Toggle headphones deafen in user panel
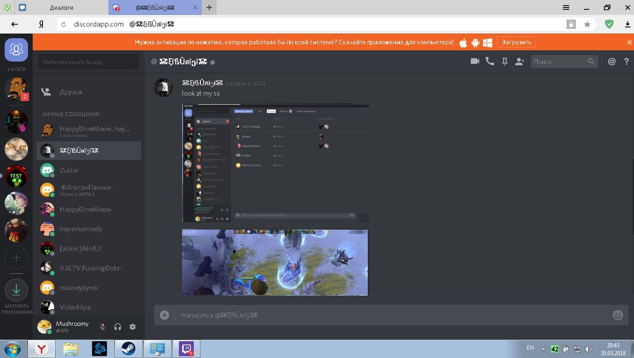 (118, 327)
